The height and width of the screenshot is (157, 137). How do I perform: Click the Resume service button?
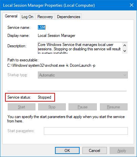tap(114, 107)
